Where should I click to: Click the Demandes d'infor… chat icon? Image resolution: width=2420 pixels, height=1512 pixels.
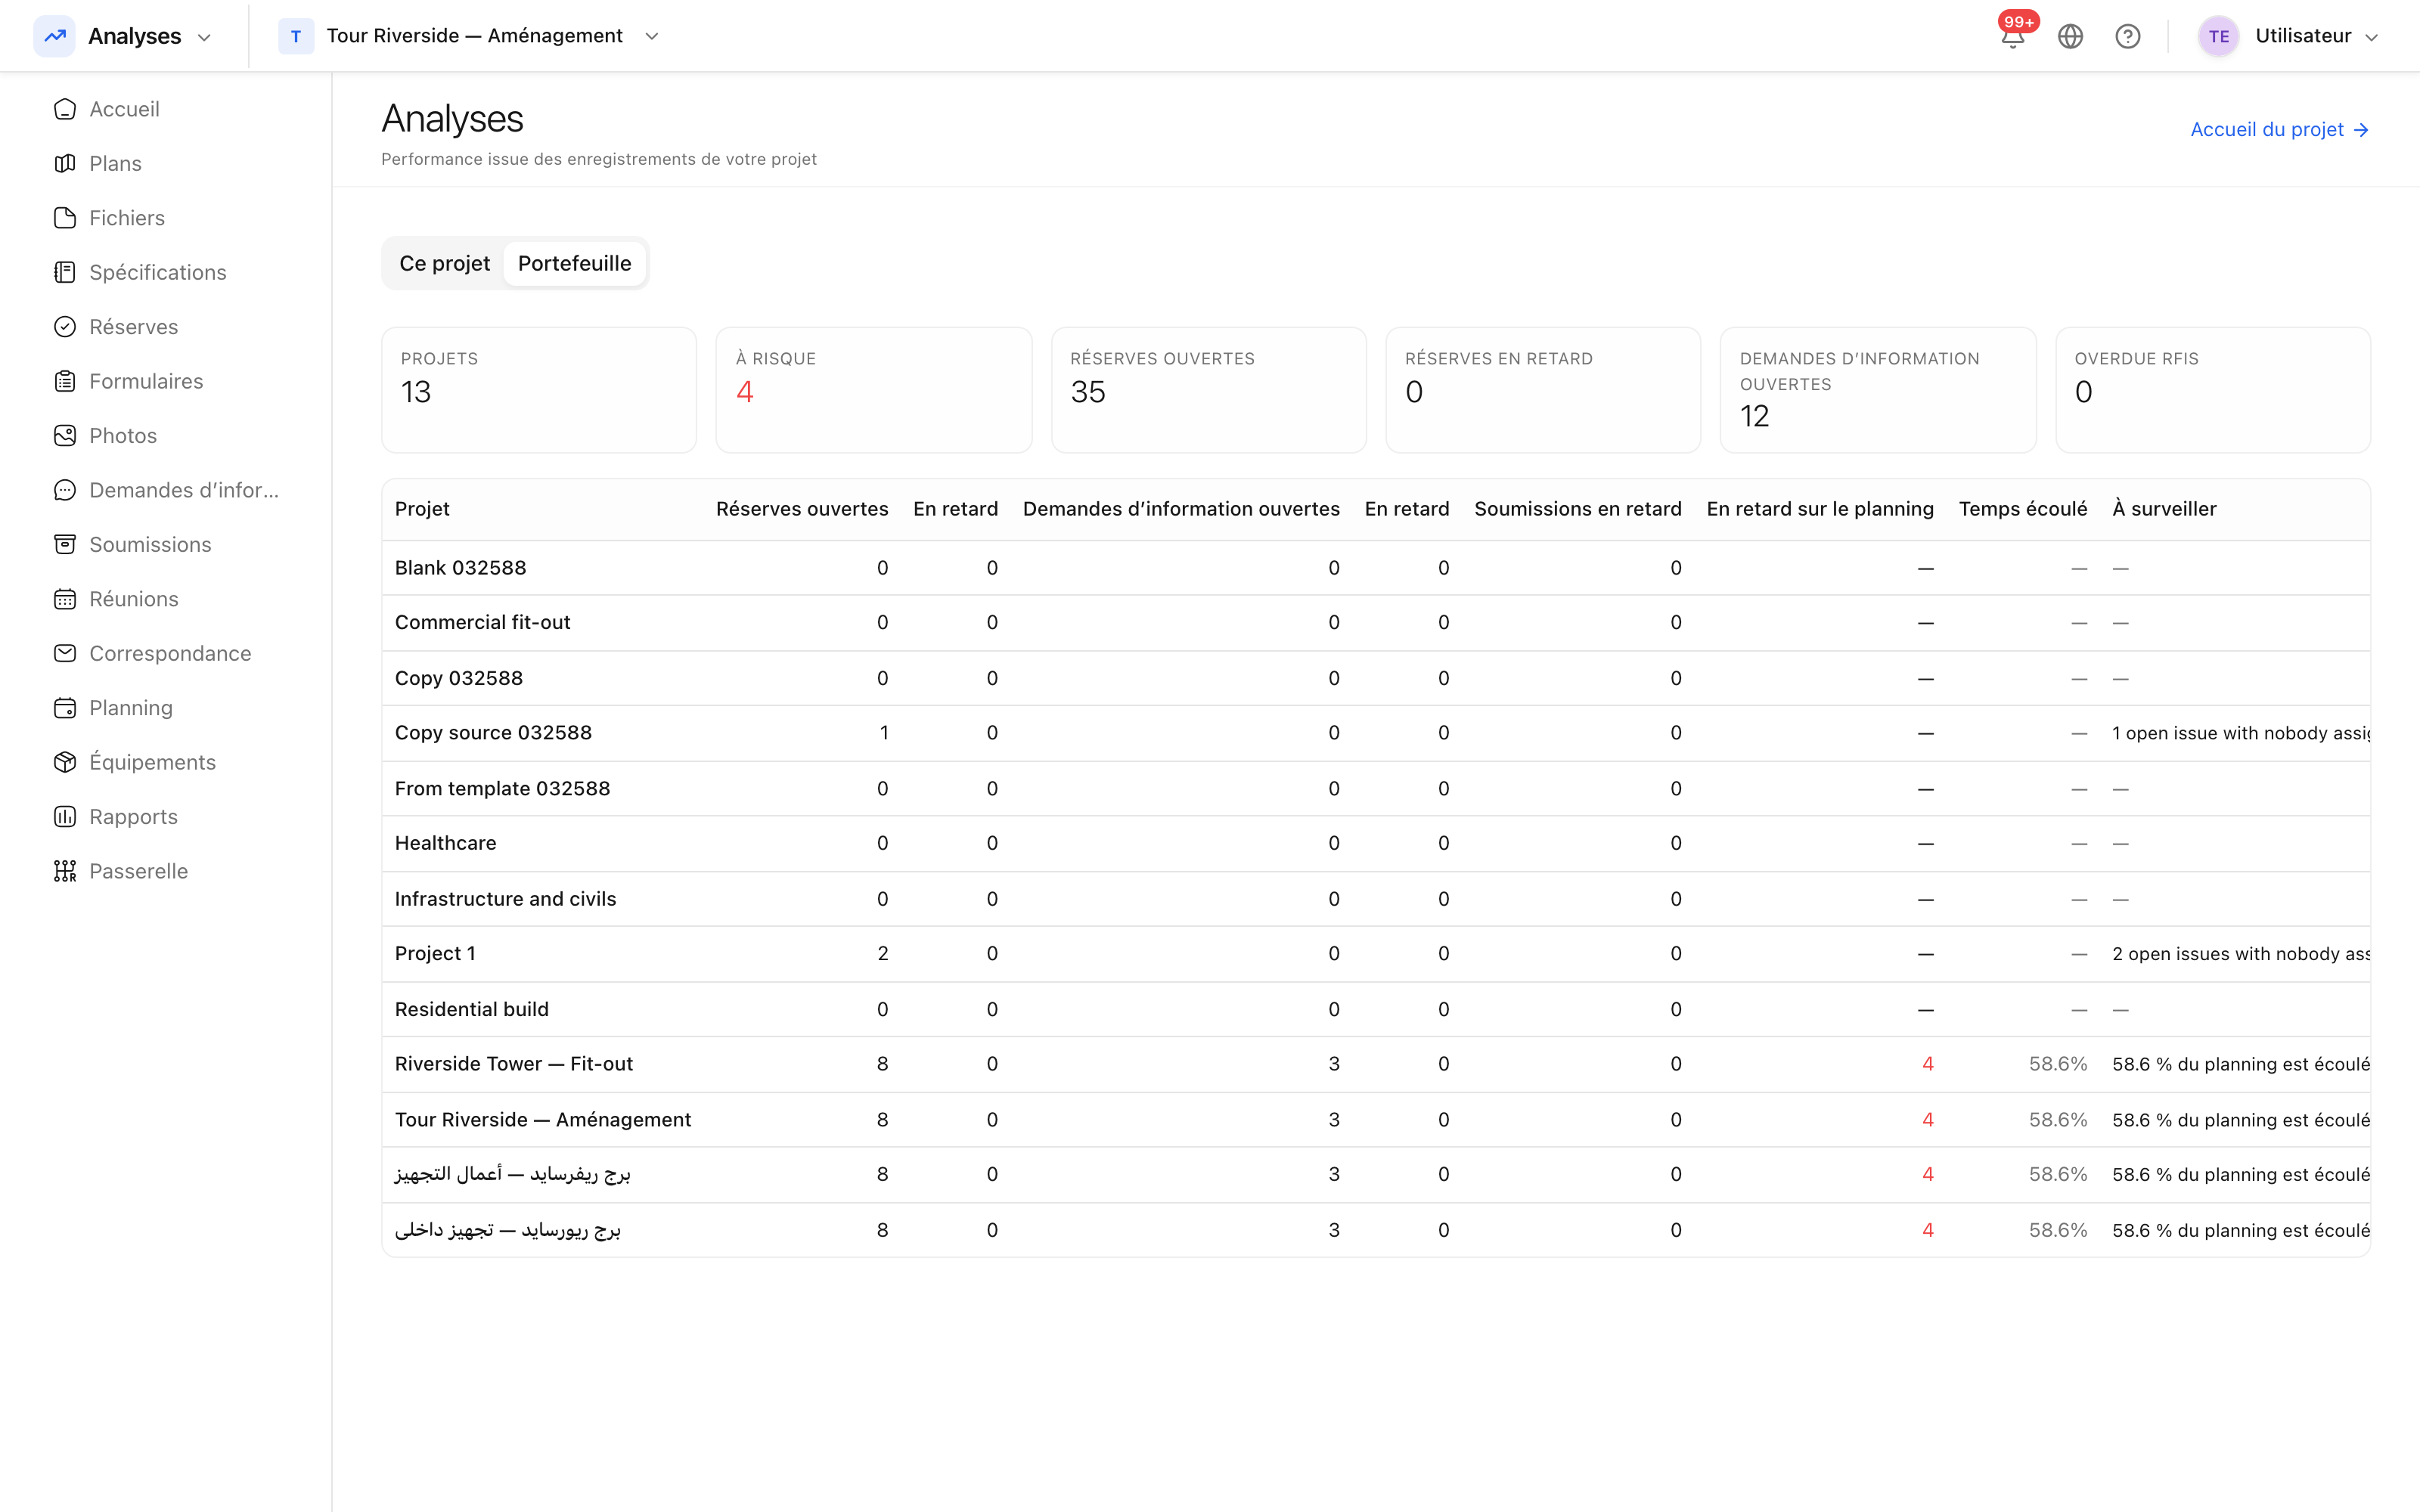click(65, 490)
